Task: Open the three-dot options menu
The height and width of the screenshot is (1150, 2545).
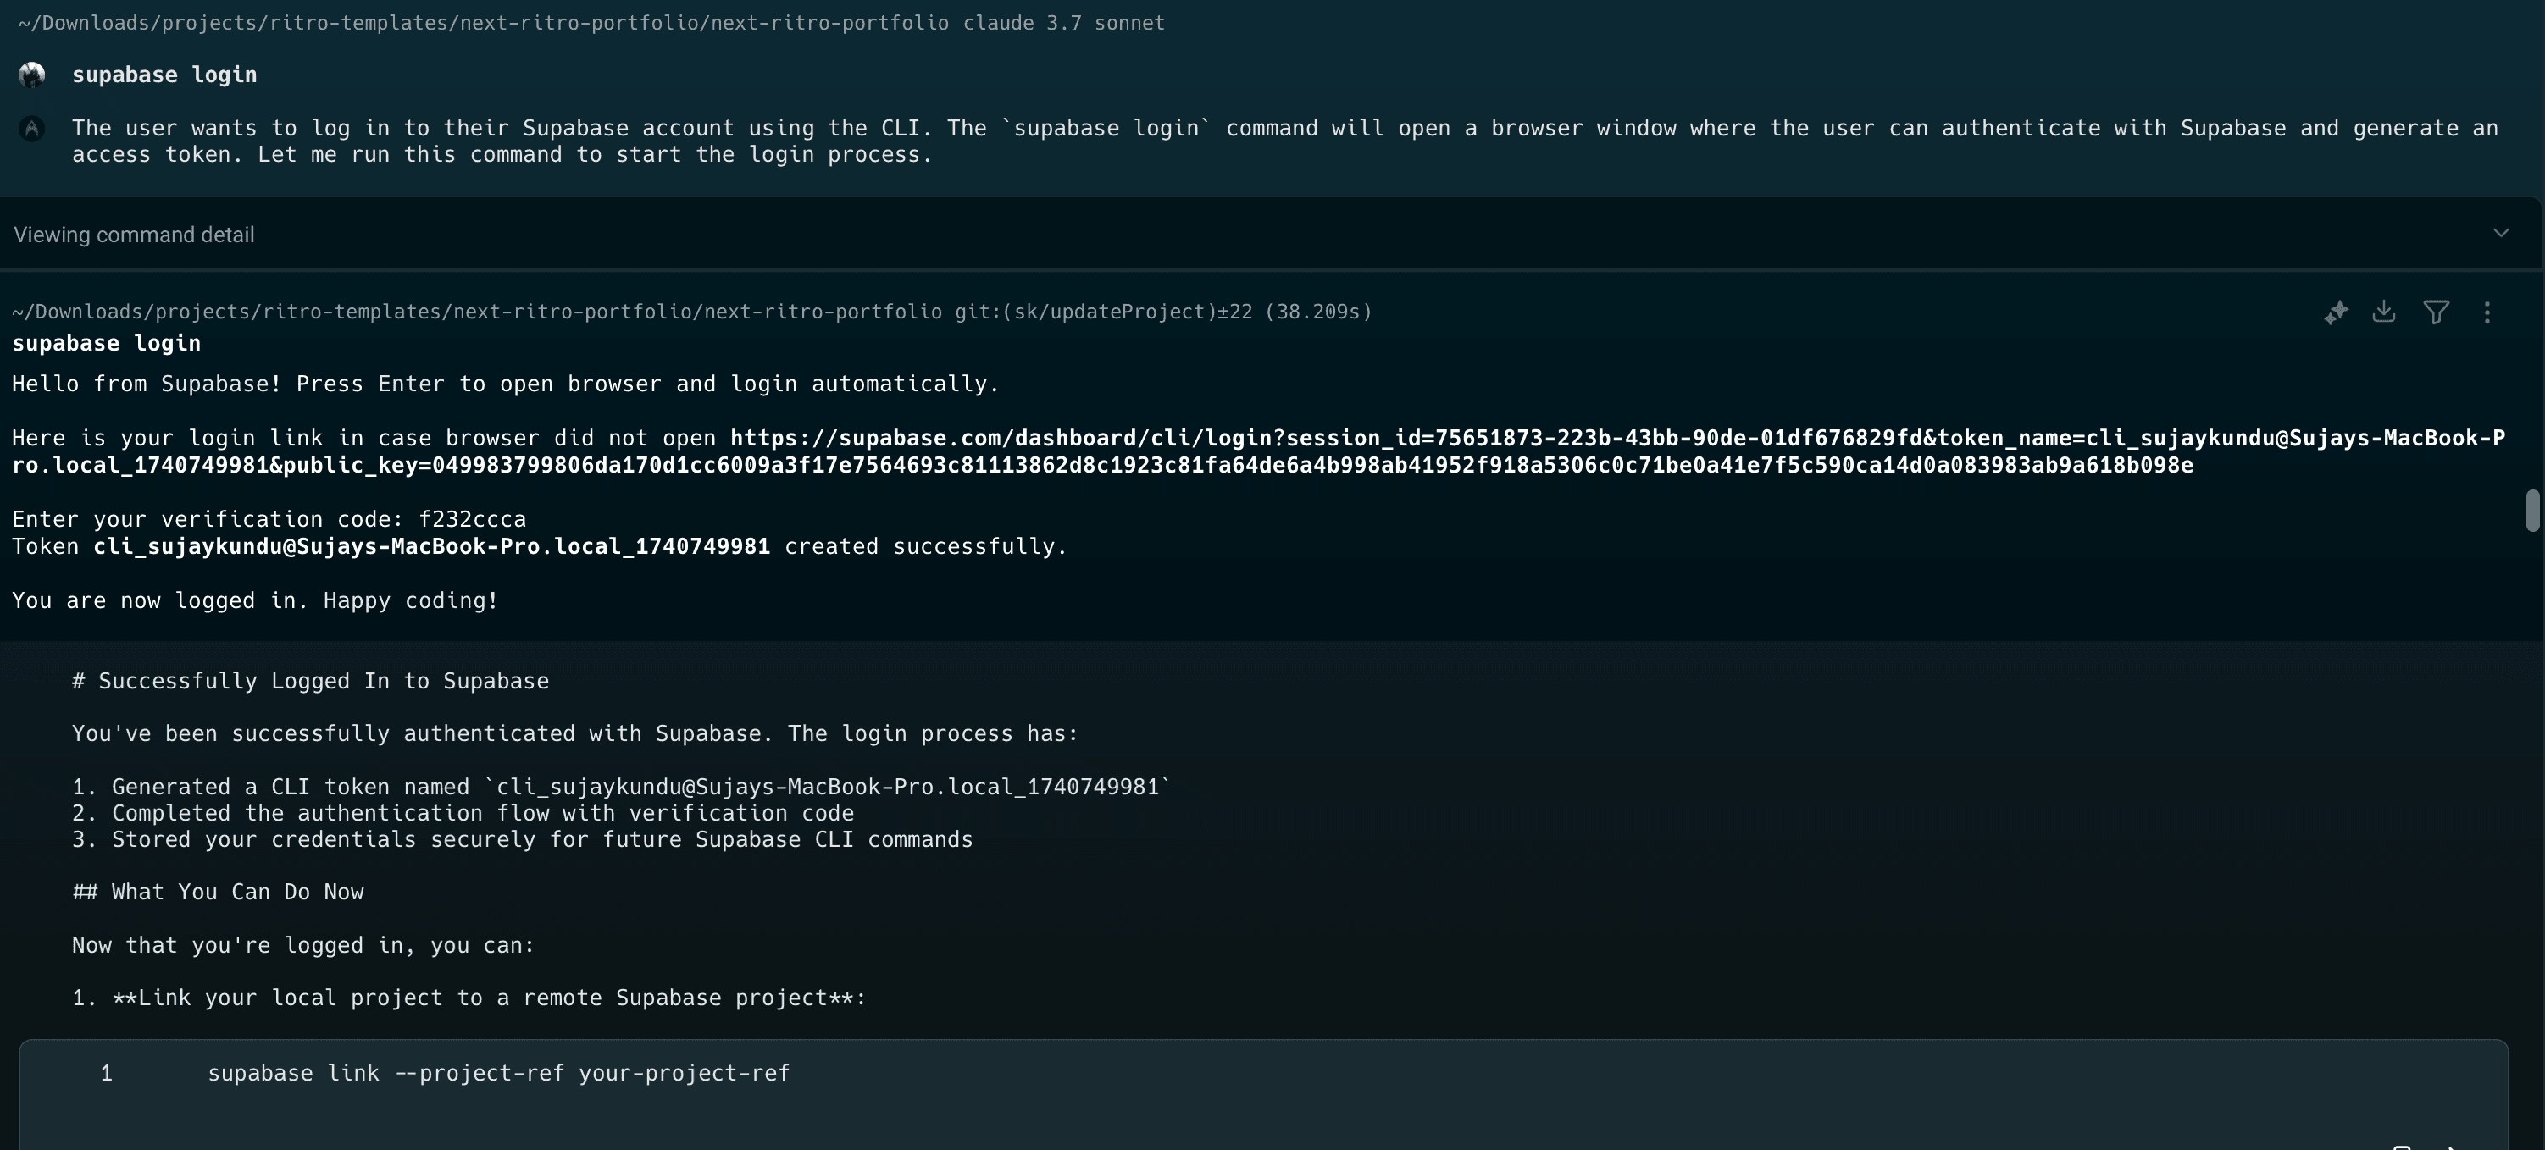Action: tap(2489, 312)
